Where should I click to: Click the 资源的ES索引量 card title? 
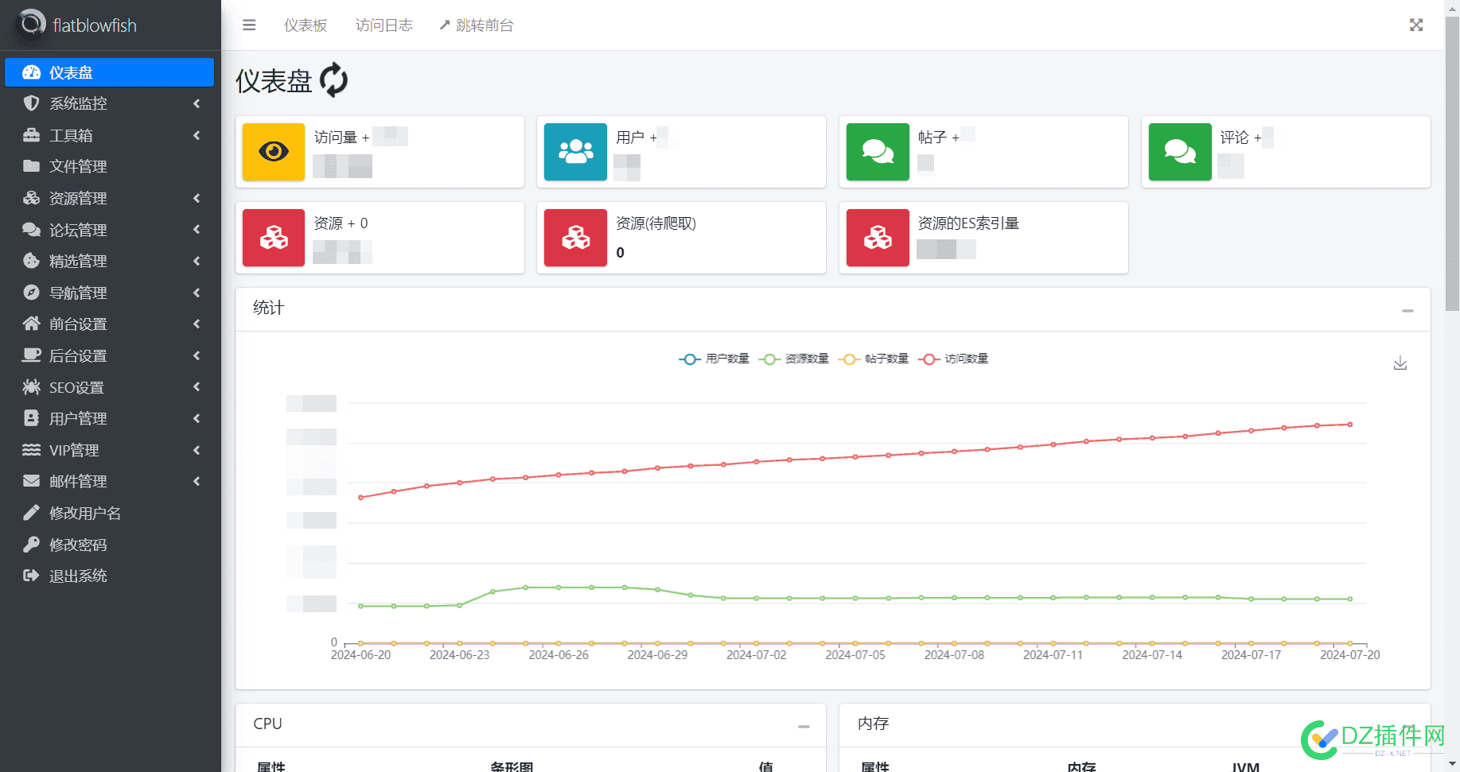pos(968,223)
